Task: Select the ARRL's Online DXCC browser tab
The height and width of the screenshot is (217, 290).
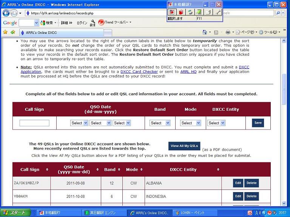Action: (61, 33)
